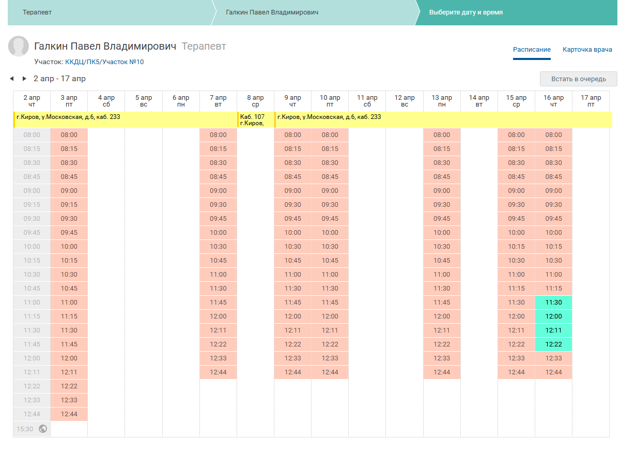Click the 12:44 slot on 13 апр
This screenshot has width=621, height=453.
point(442,372)
